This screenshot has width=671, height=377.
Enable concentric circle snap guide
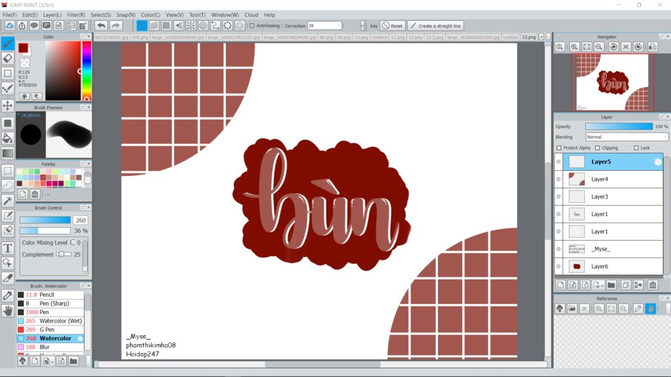point(203,26)
